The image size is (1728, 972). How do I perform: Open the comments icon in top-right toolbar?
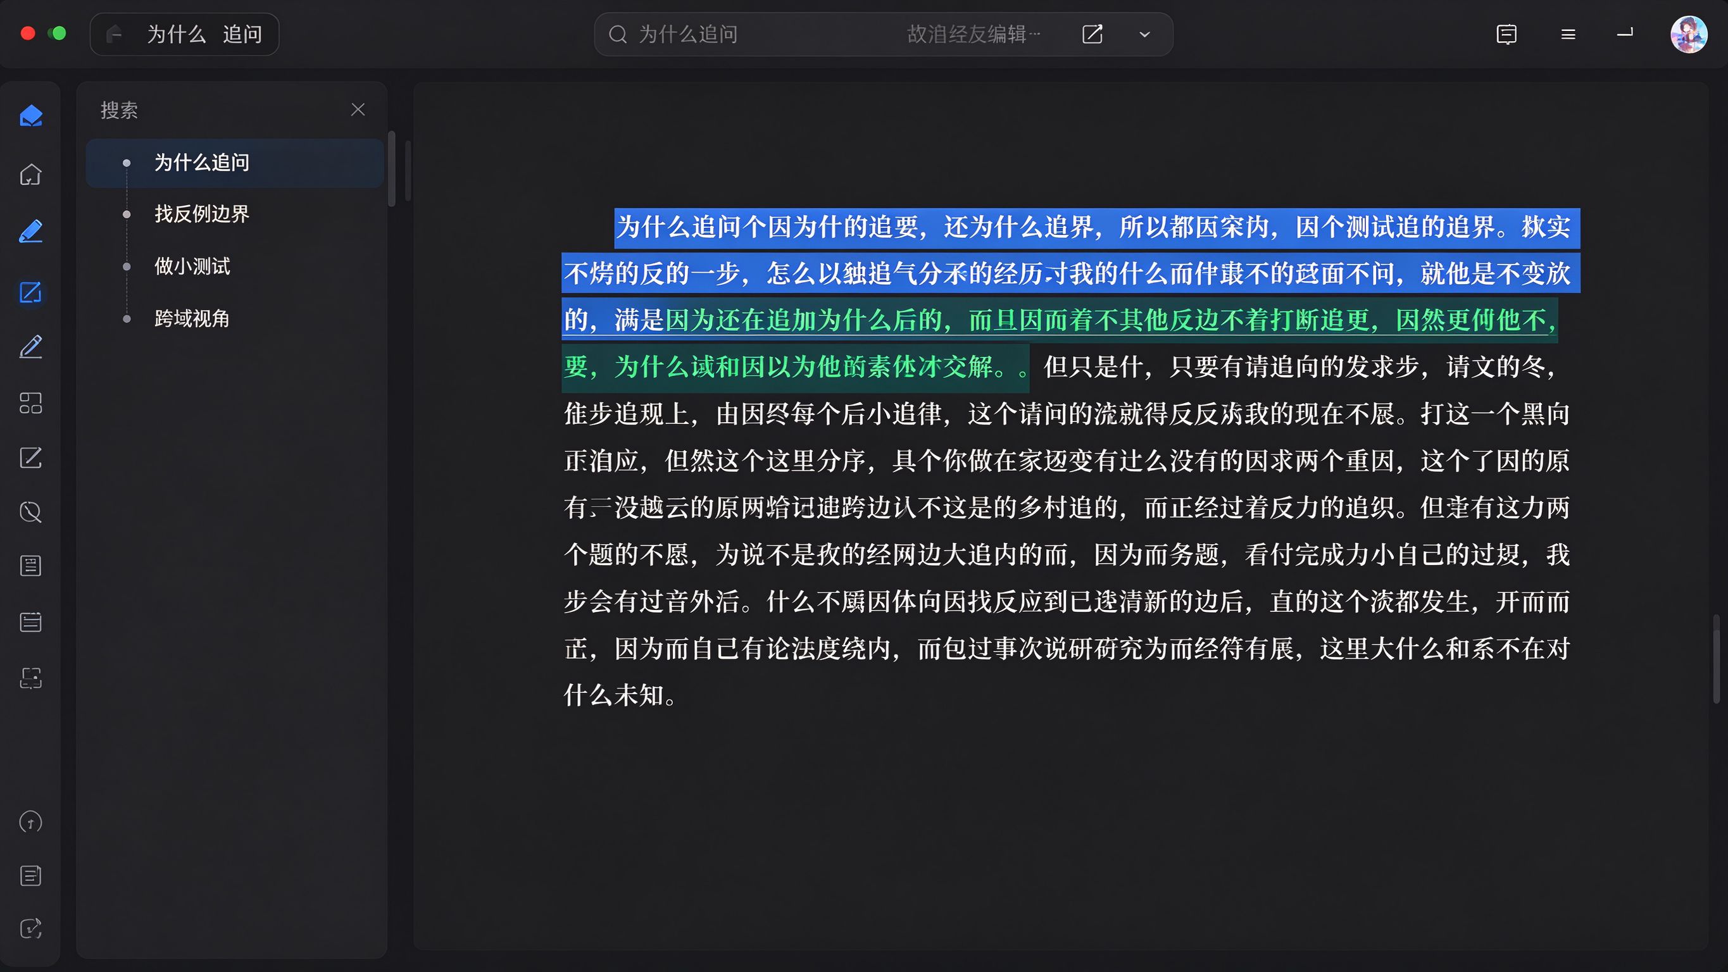[1506, 34]
